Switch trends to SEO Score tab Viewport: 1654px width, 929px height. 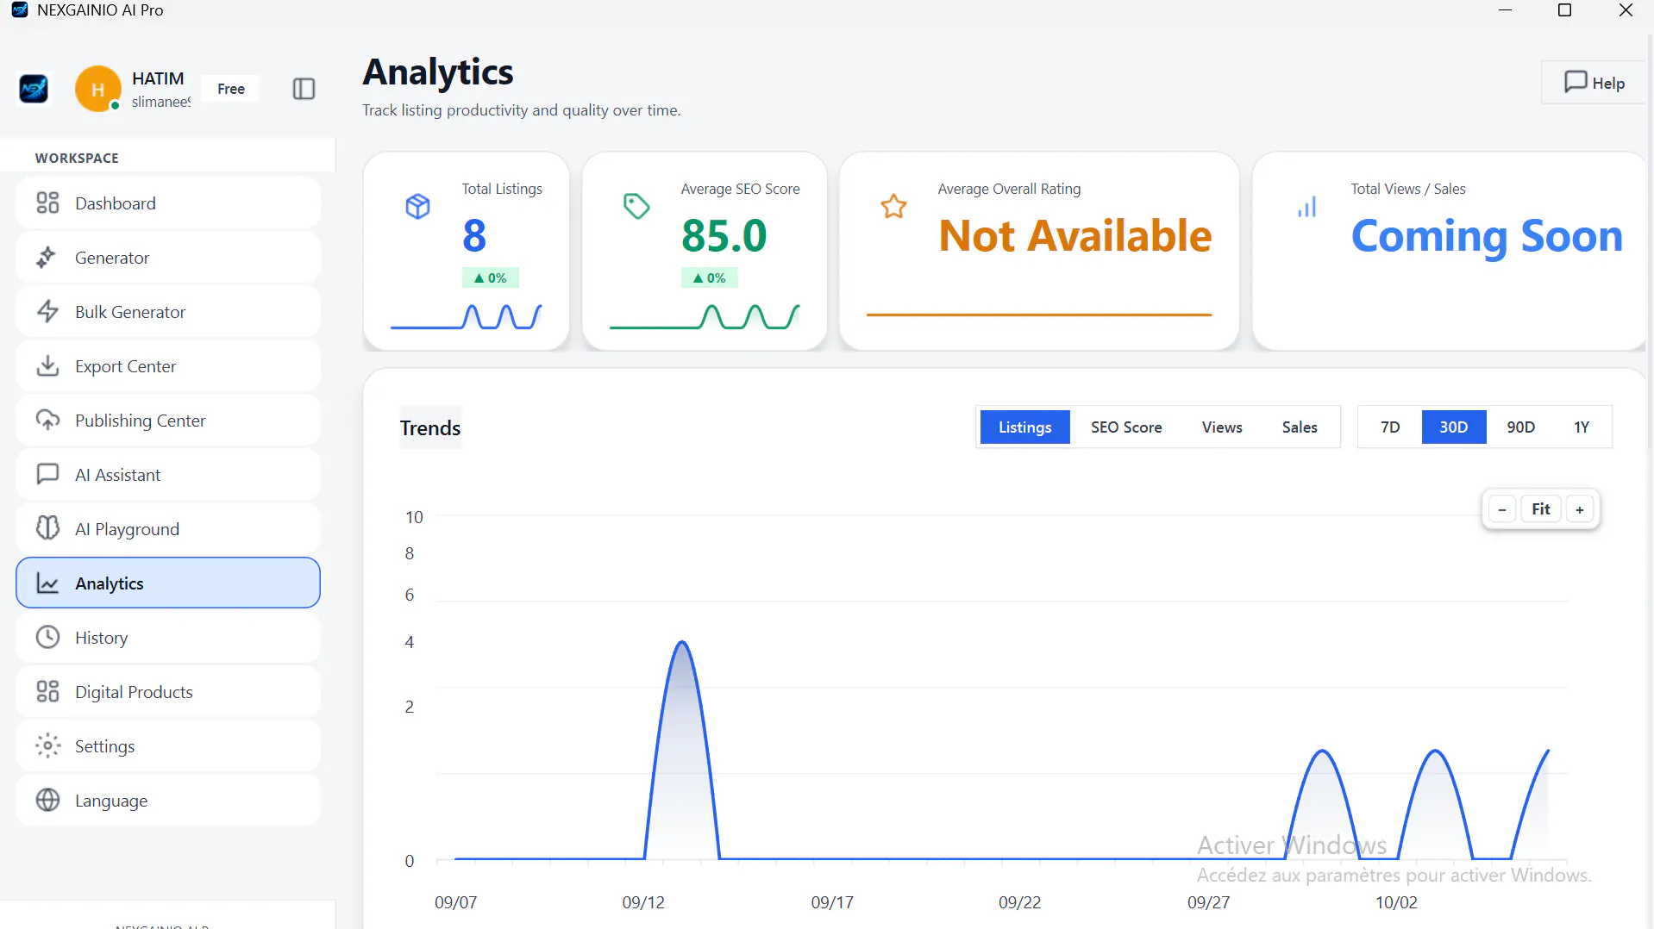point(1126,427)
